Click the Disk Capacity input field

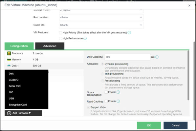(x=127, y=57)
